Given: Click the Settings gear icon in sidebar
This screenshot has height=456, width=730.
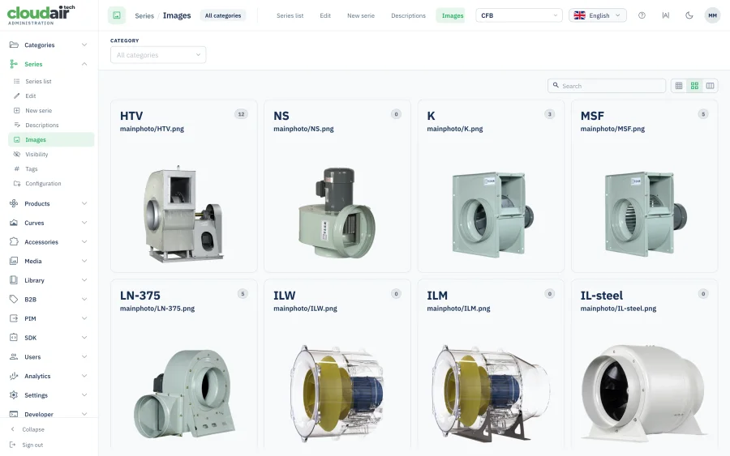Looking at the screenshot, I should pyautogui.click(x=14, y=395).
